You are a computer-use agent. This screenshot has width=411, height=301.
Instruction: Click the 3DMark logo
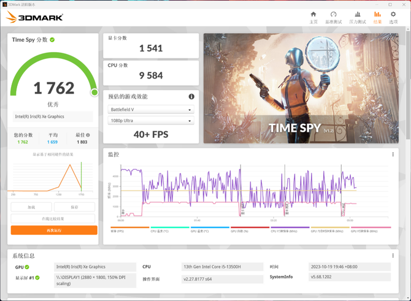point(34,17)
